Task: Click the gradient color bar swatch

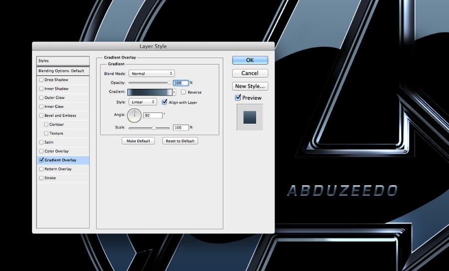Action: click(x=150, y=92)
